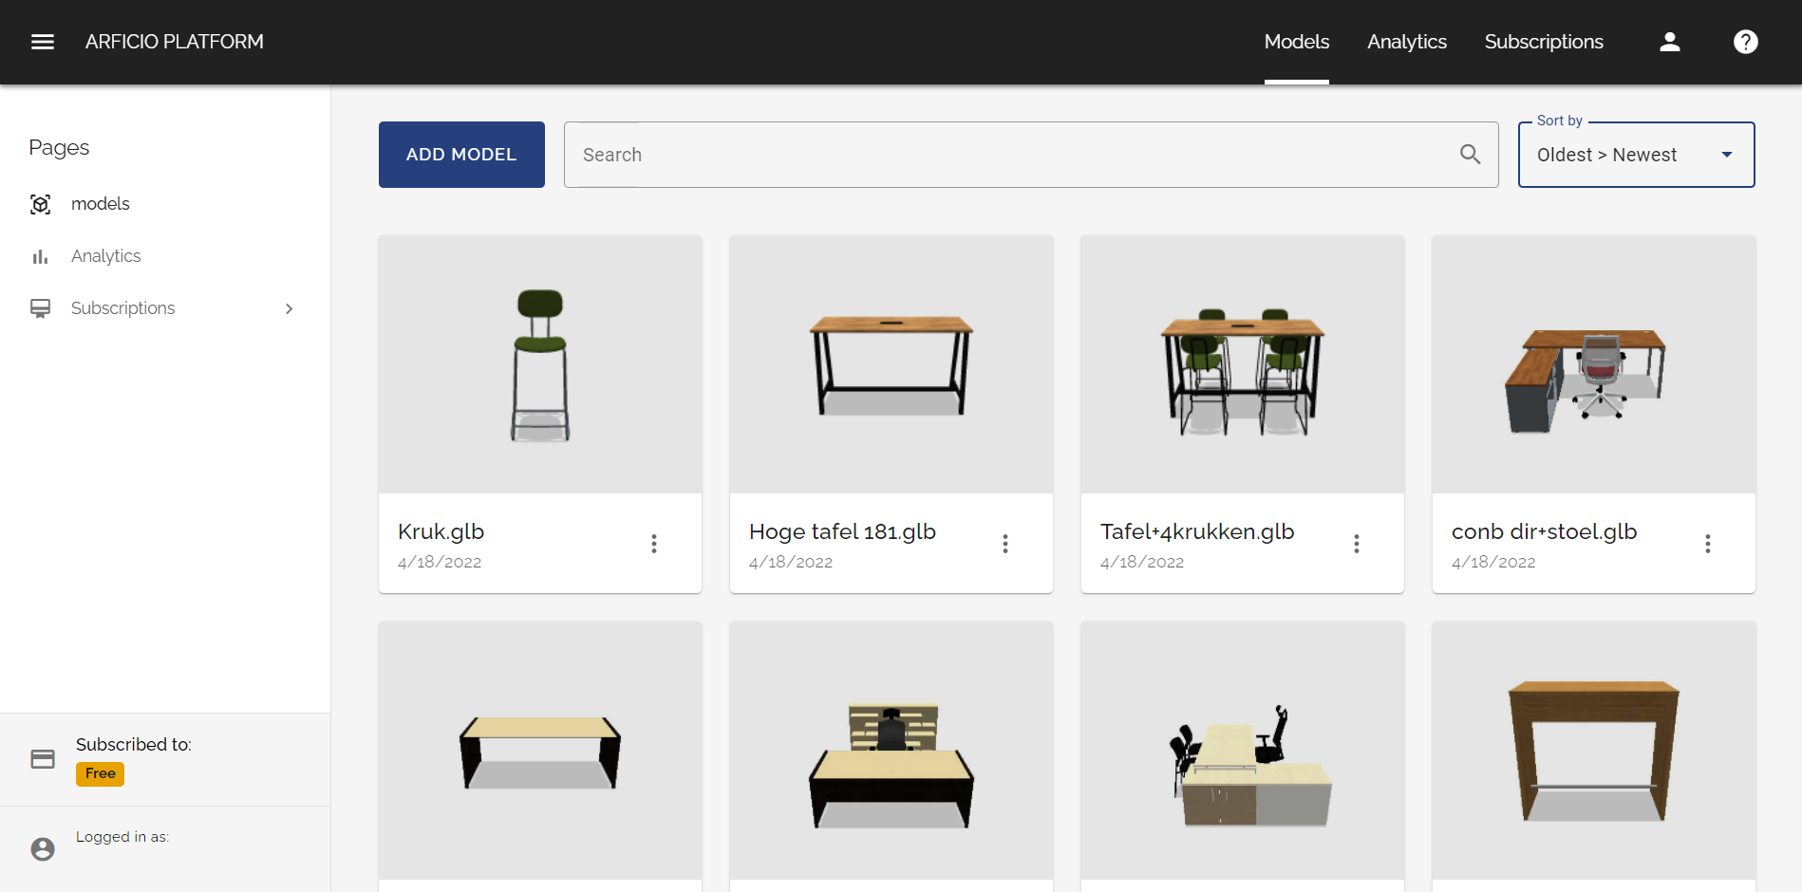This screenshot has width=1802, height=892.
Task: Click the Free subscription badge
Action: 100,773
